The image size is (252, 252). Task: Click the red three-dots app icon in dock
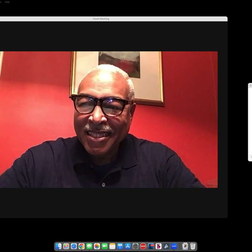point(143,246)
